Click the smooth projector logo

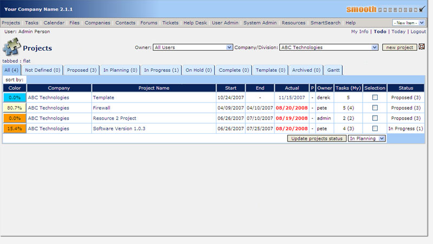pos(385,9)
